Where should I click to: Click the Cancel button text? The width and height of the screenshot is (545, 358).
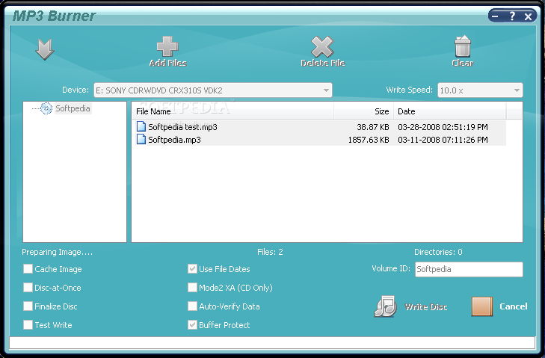[x=514, y=306]
